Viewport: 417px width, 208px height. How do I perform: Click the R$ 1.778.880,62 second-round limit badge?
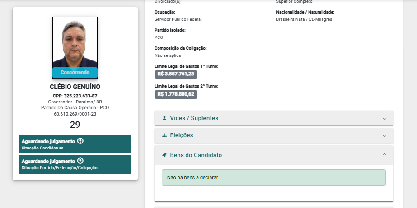tap(176, 94)
